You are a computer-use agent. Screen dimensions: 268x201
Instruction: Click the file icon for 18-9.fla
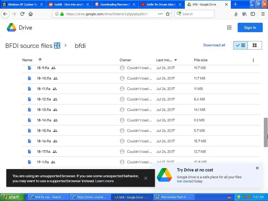coord(29,68)
